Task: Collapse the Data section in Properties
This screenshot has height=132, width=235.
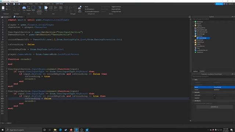Action: coord(193,80)
